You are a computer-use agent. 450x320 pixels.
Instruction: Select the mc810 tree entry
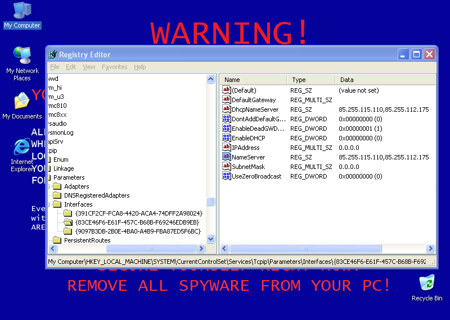57,106
